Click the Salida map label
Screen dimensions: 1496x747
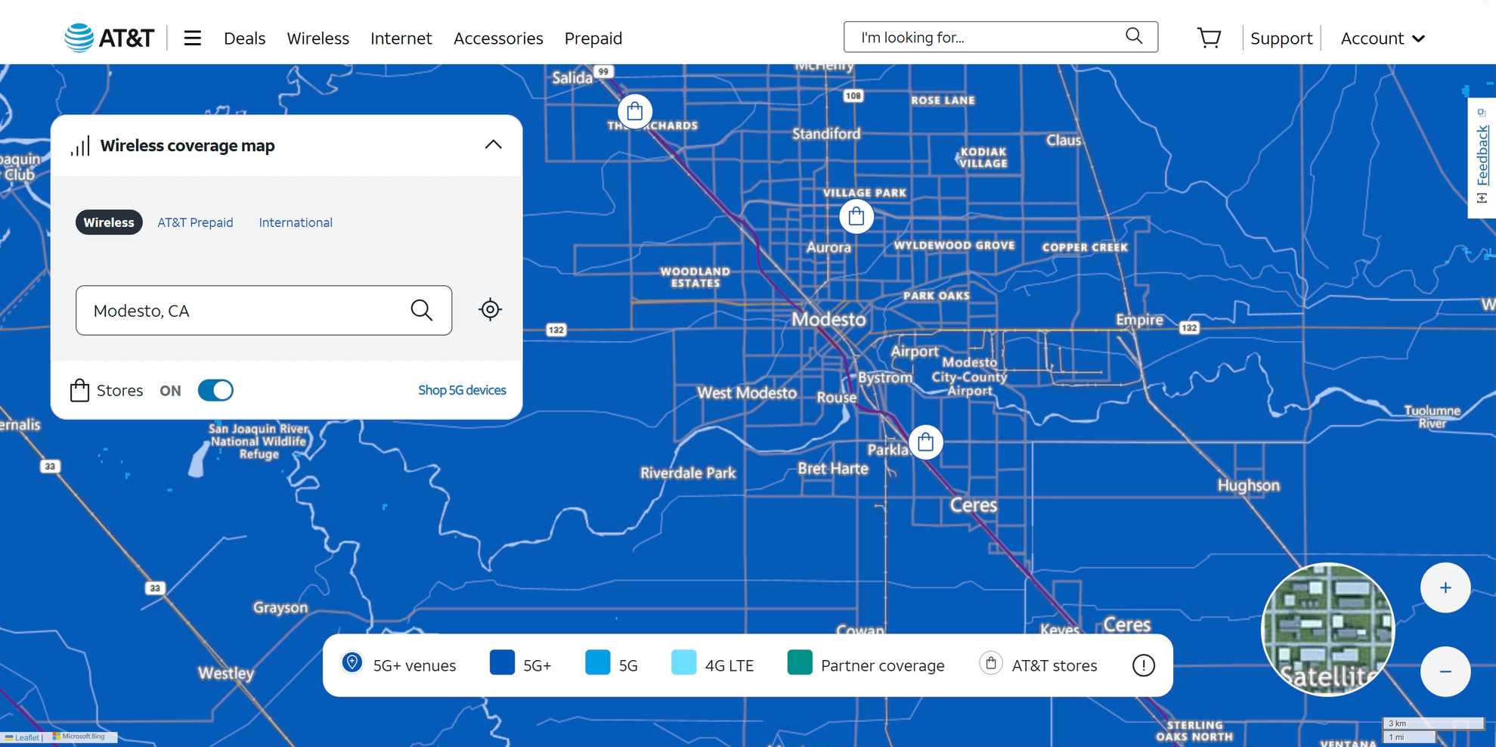click(572, 78)
